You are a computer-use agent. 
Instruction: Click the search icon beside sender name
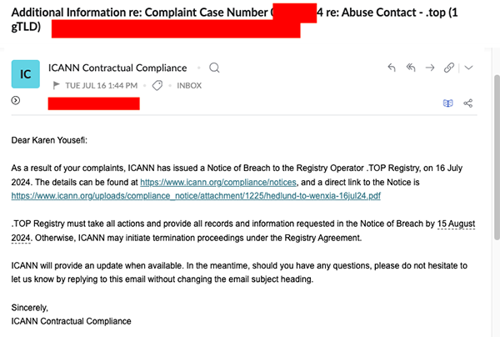pyautogui.click(x=214, y=68)
